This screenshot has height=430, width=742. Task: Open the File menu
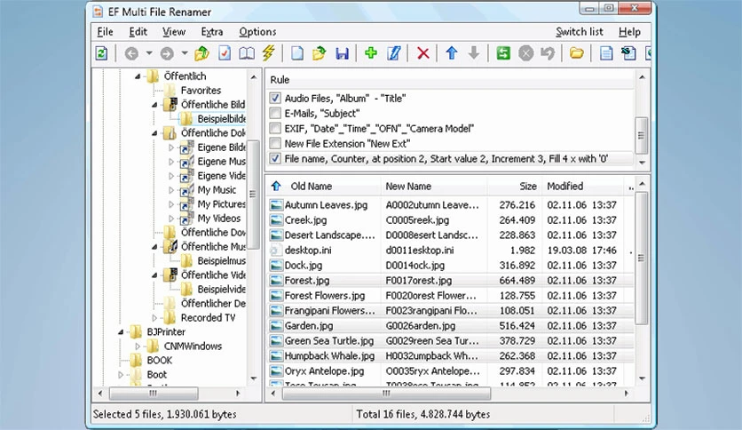point(105,32)
